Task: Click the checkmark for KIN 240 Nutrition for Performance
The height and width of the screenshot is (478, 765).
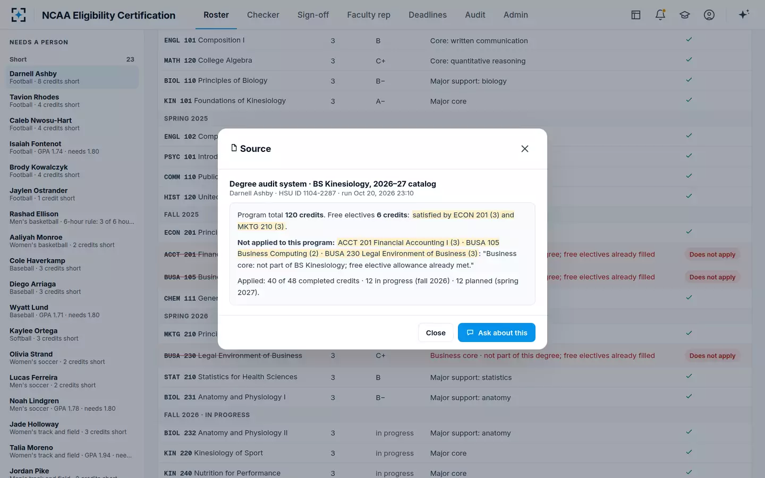Action: (689, 473)
